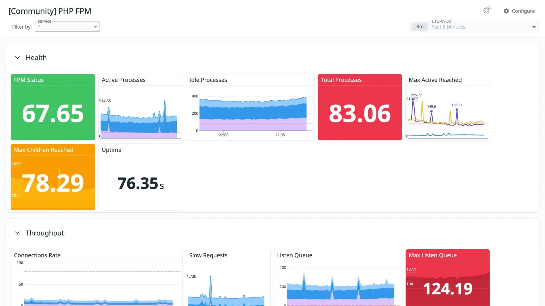The width and height of the screenshot is (545, 306).
Task: Toggle the light/dark theme sun icon
Action: point(487,10)
